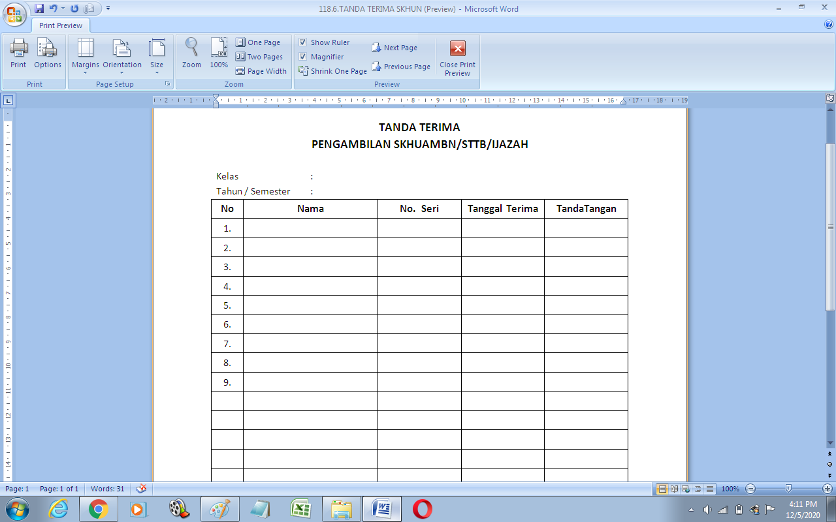This screenshot has width=836, height=522.
Task: Click Page: 1 of 1 in status bar
Action: 59,489
